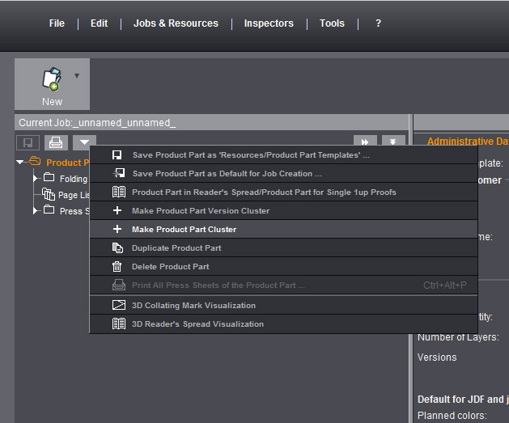509x423 pixels.
Task: Select the Page List tree item
Action: coord(68,195)
